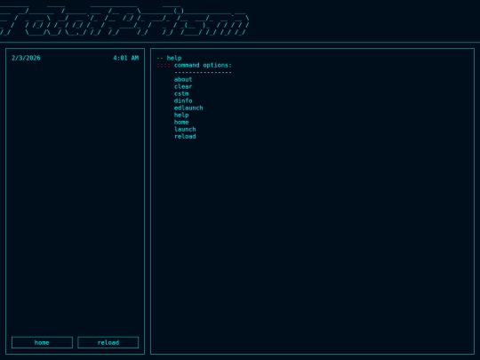Select the 'dinfo' command option
The width and height of the screenshot is (480, 360).
183,100
